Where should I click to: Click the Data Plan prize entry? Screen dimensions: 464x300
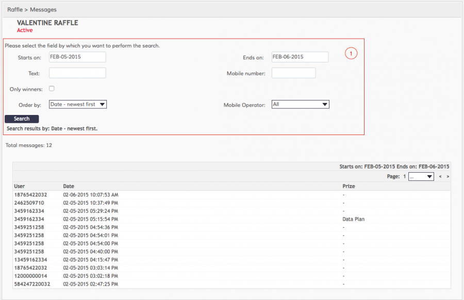coord(353,219)
